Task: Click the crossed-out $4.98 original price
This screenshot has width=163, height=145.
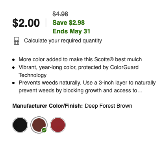Action: pos(60,14)
